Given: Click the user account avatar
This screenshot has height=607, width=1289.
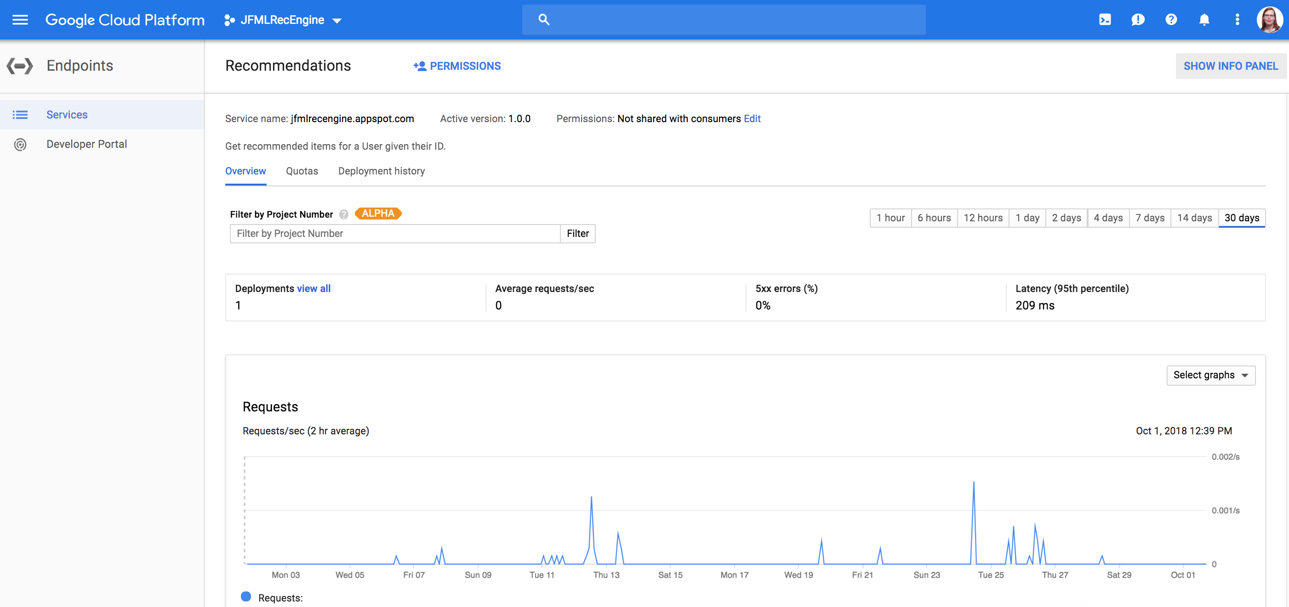Looking at the screenshot, I should (1270, 20).
